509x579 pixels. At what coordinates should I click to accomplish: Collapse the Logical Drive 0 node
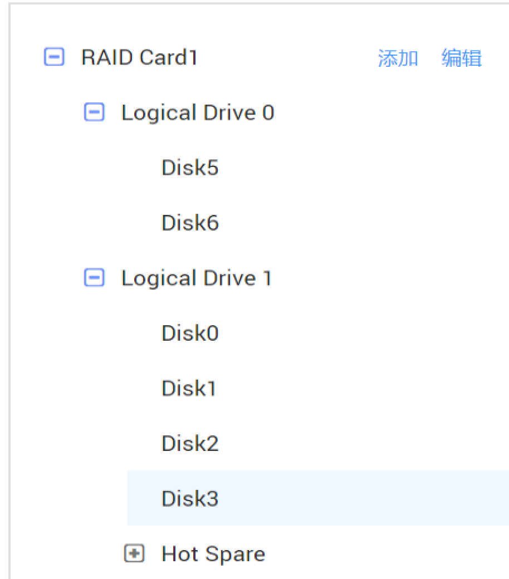click(94, 112)
